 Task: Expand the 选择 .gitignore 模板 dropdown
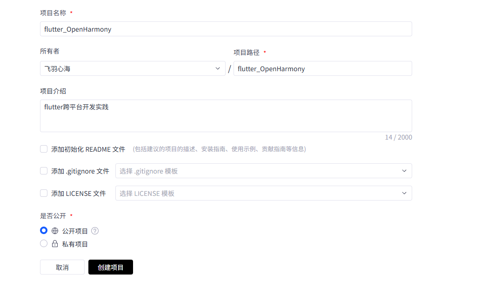pos(263,171)
